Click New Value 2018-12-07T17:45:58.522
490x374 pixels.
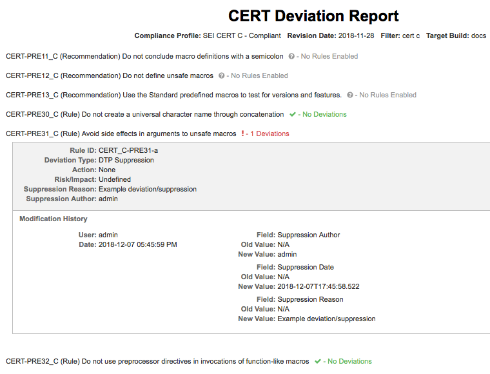(318, 286)
